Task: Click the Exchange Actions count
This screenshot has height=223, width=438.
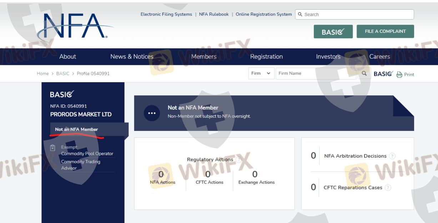Action: pos(255,174)
